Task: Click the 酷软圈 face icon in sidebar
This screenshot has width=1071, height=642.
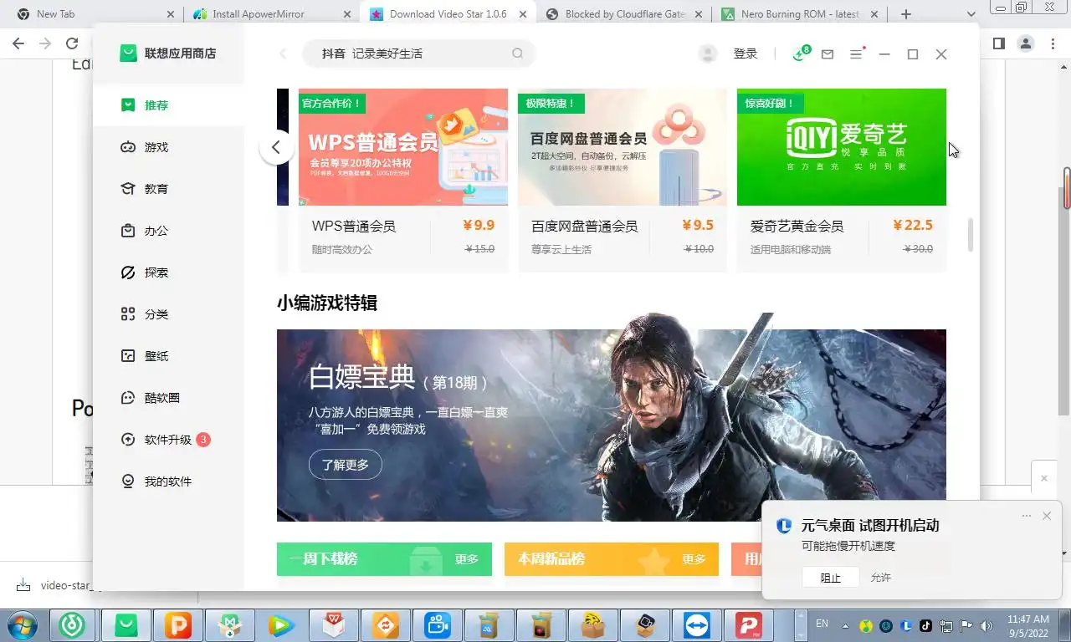Action: [128, 398]
